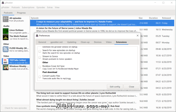
Task: Sort by the Size column header
Action: (x=143, y=18)
